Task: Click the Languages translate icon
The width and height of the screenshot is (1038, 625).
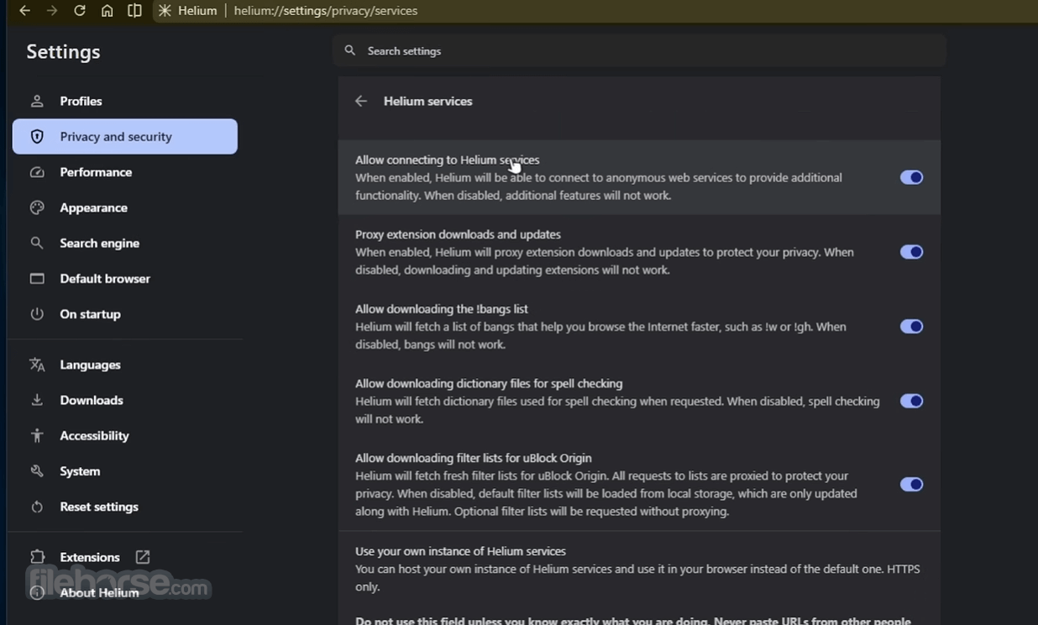Action: (x=37, y=365)
